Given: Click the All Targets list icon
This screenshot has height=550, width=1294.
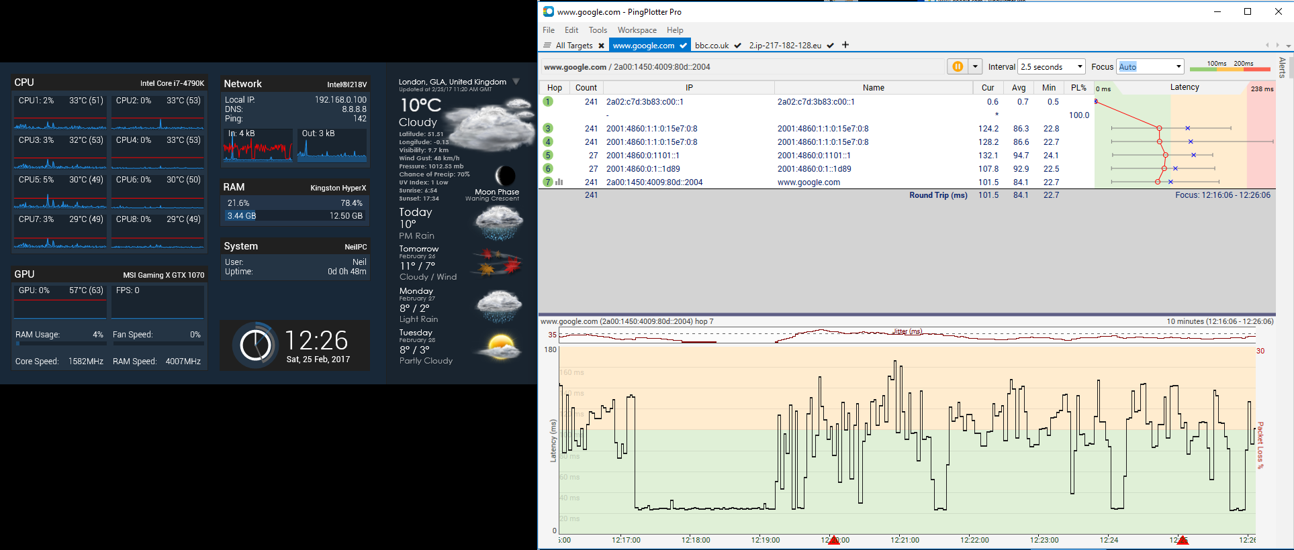Looking at the screenshot, I should pos(547,46).
